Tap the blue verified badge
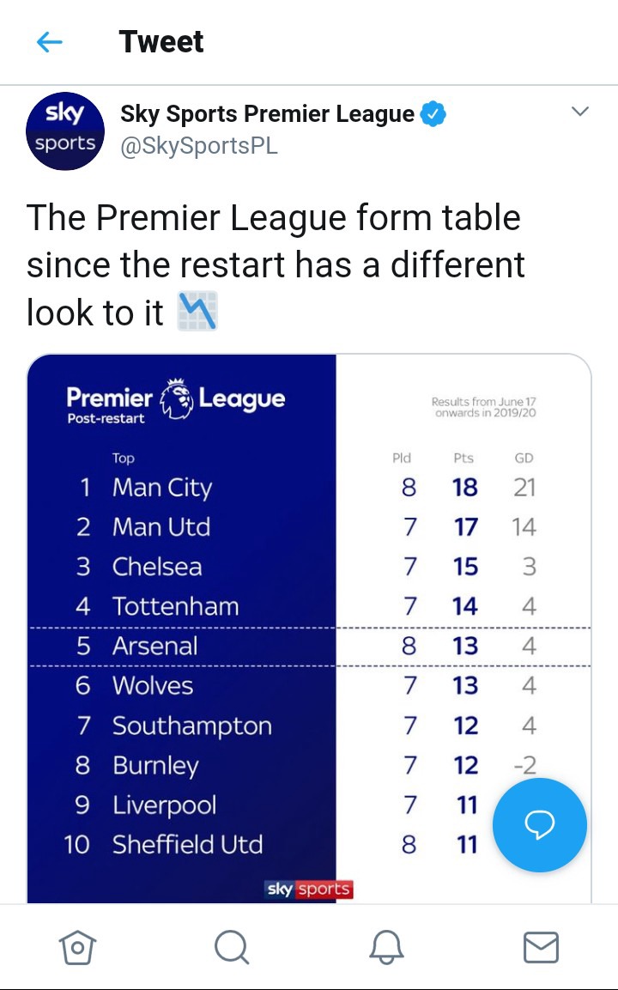The width and height of the screenshot is (618, 990). pyautogui.click(x=433, y=114)
